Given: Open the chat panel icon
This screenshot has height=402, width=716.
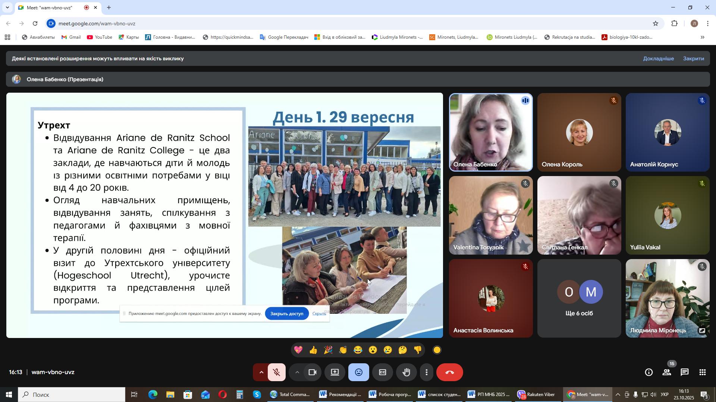Looking at the screenshot, I should 685,373.
